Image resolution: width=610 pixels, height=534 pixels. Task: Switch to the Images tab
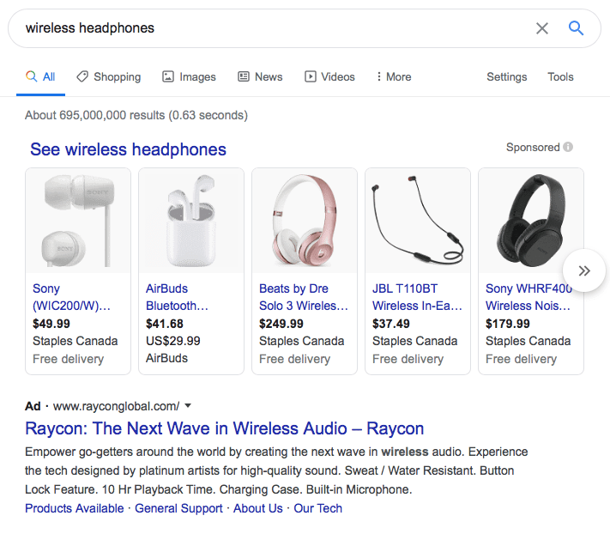[189, 76]
